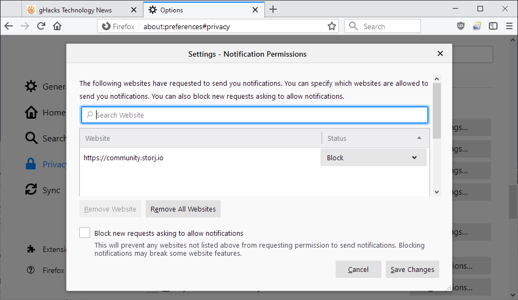This screenshot has width=518, height=300.
Task: Select the https://community.storj.io row
Action: coord(255,158)
